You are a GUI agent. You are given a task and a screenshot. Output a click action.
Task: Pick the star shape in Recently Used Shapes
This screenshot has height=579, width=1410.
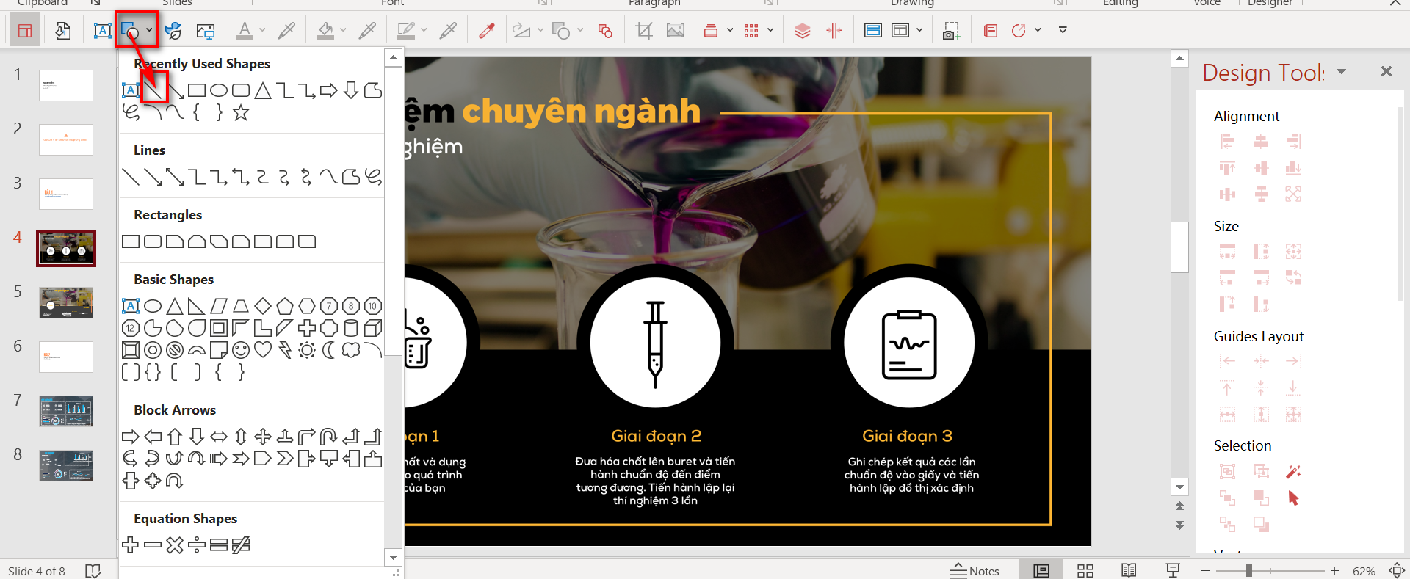click(241, 112)
